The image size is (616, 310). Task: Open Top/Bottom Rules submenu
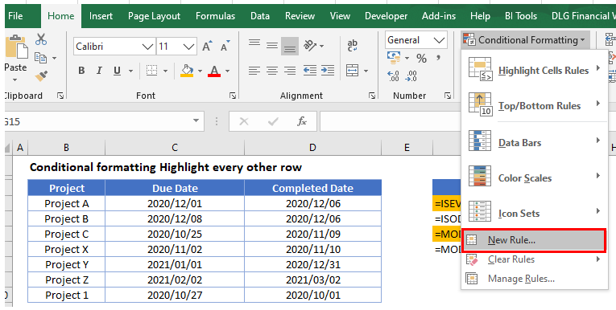(x=534, y=105)
